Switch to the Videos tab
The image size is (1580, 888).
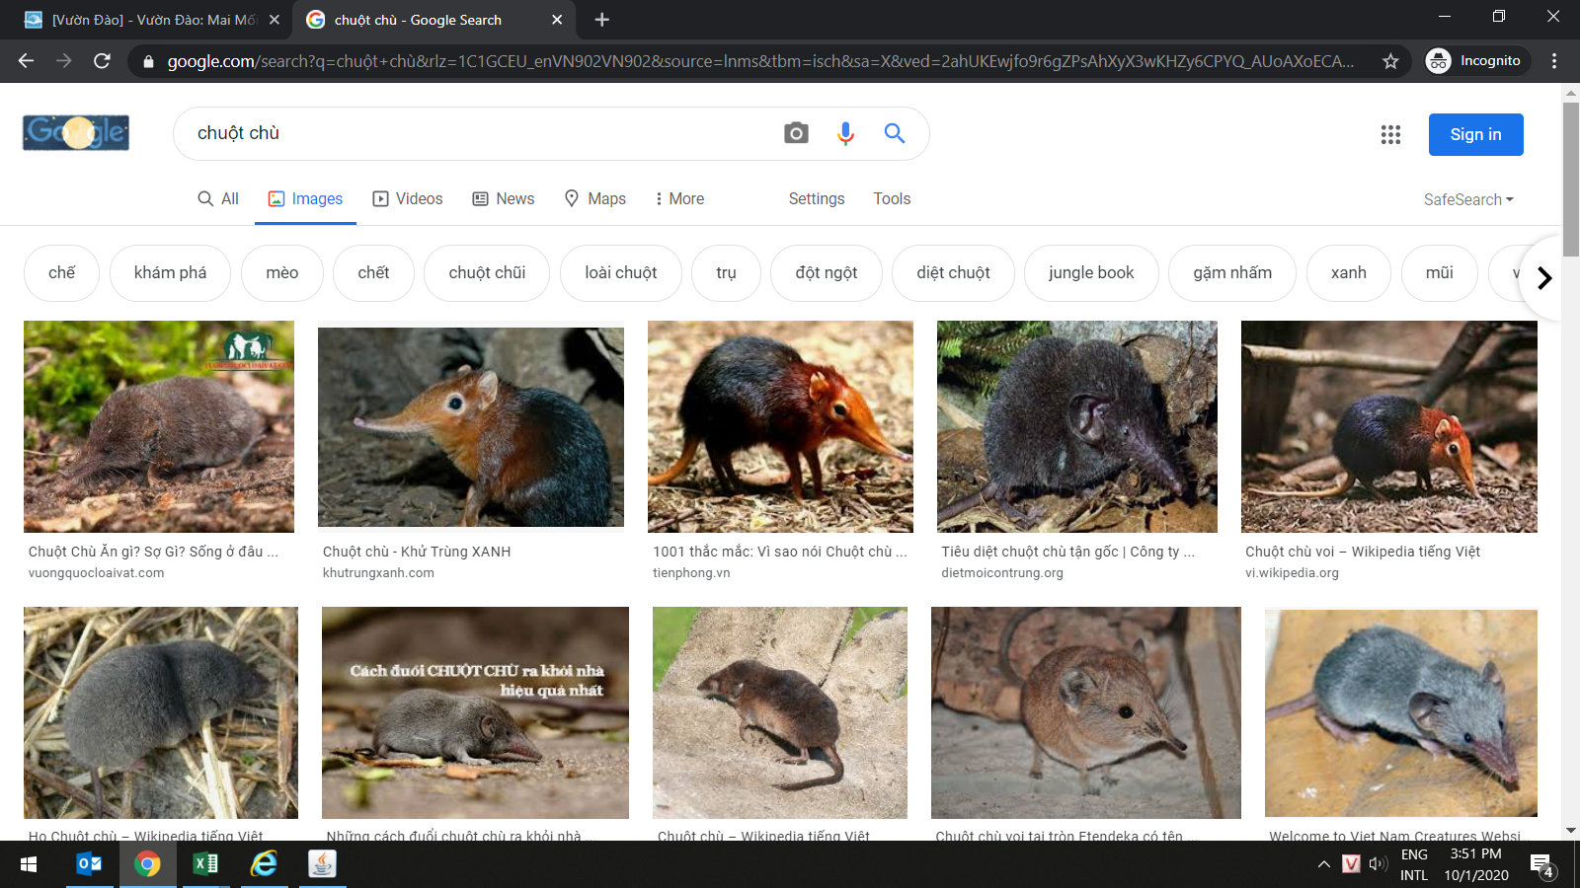coord(407,198)
